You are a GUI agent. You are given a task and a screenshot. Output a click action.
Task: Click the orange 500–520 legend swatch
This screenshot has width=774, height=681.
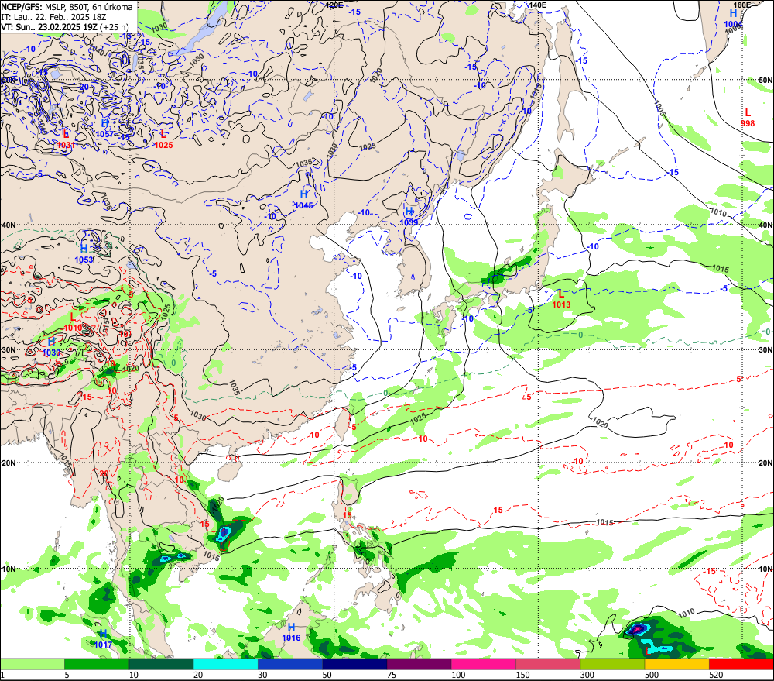(676, 664)
